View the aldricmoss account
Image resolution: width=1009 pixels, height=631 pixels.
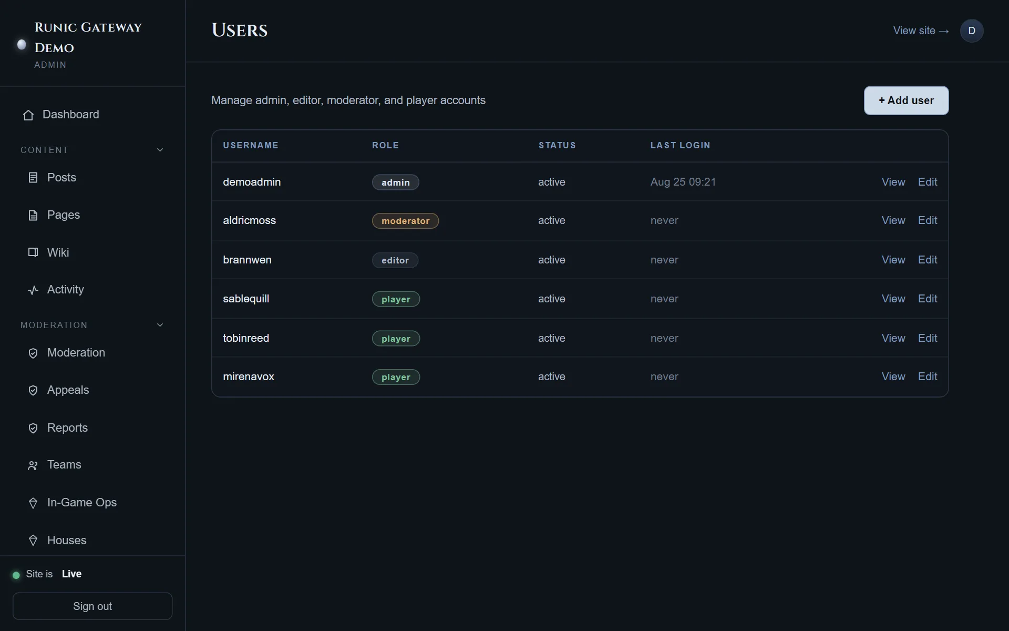[x=893, y=220]
